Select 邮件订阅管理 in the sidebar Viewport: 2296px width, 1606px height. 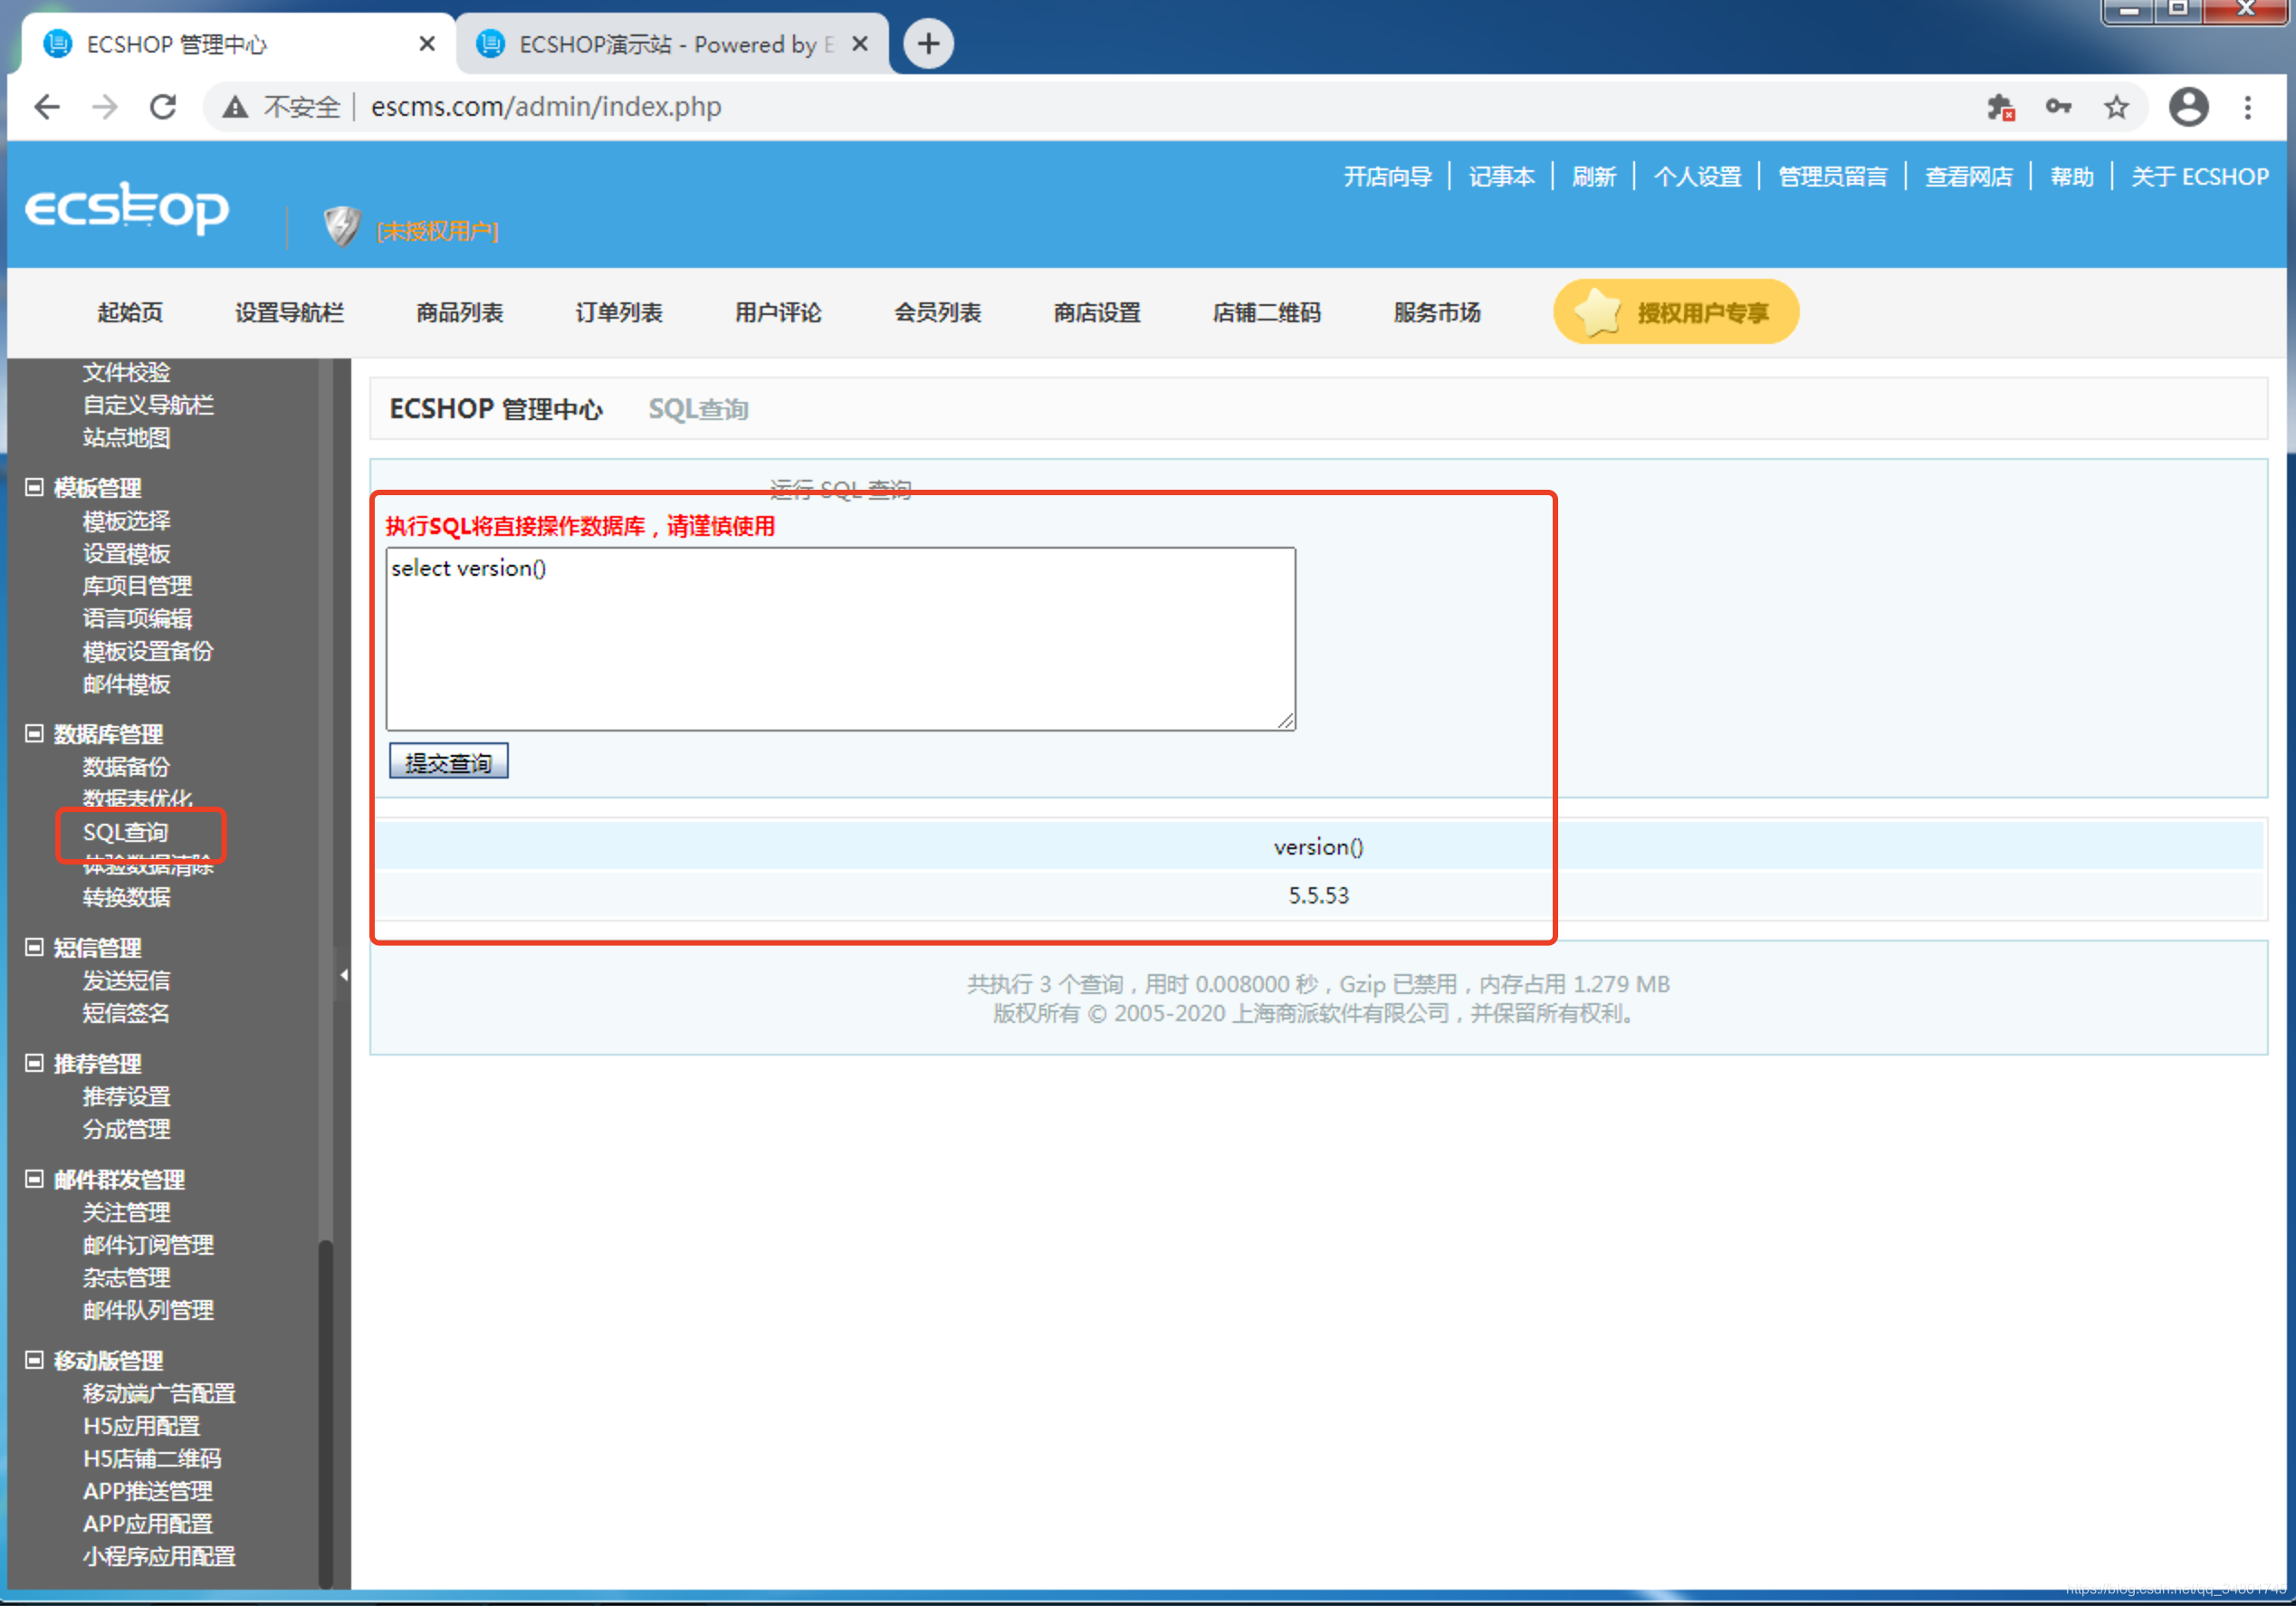click(x=148, y=1245)
